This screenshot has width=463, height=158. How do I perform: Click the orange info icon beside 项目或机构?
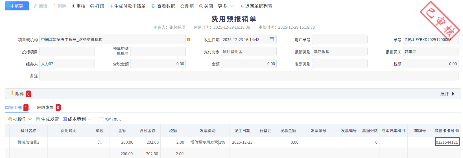(x=189, y=40)
